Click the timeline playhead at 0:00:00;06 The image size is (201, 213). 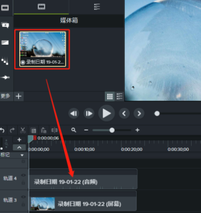[30, 139]
